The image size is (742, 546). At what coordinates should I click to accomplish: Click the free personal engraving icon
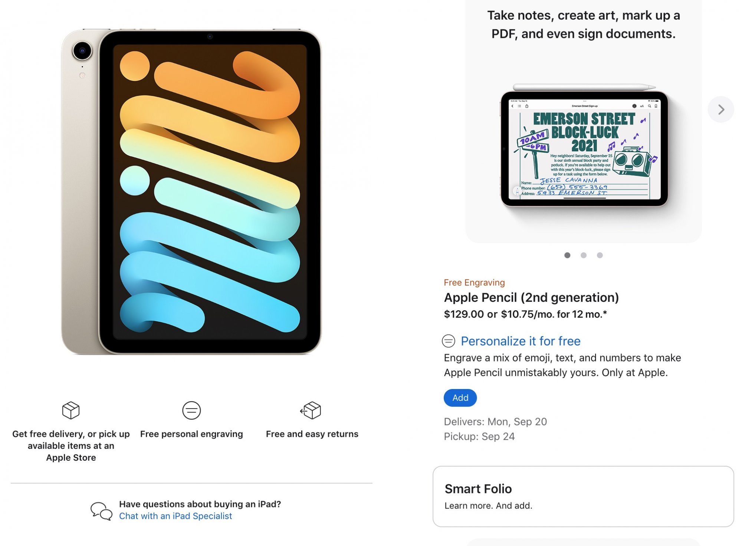191,410
